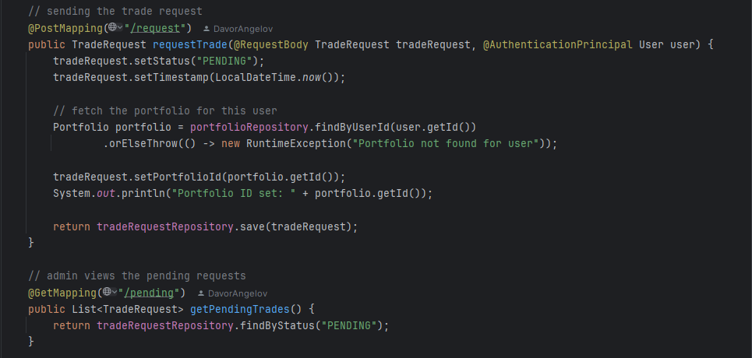Click the globe icon beside the /pending mapping

(x=107, y=293)
